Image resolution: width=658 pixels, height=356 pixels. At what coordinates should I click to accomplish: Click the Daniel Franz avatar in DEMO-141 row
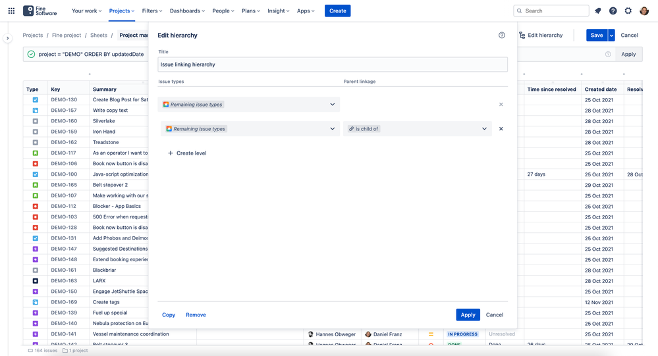tap(368, 334)
